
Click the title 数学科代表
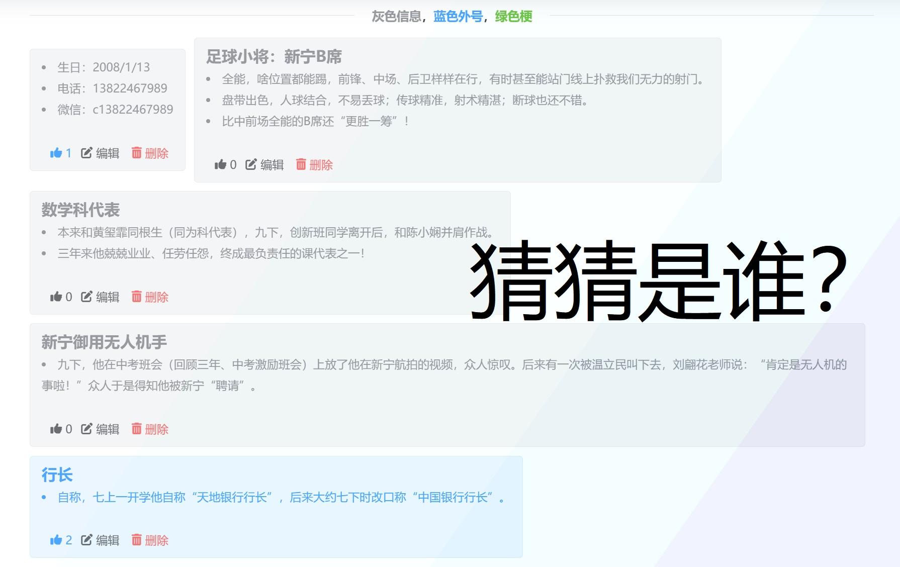click(x=80, y=210)
